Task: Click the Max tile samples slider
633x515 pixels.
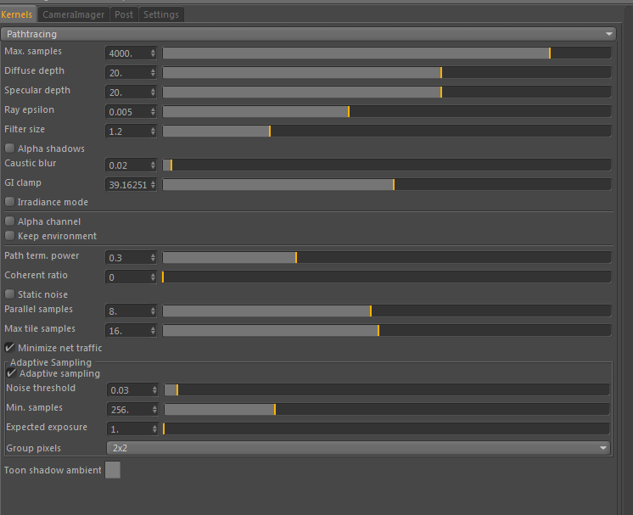Action: [387, 331]
